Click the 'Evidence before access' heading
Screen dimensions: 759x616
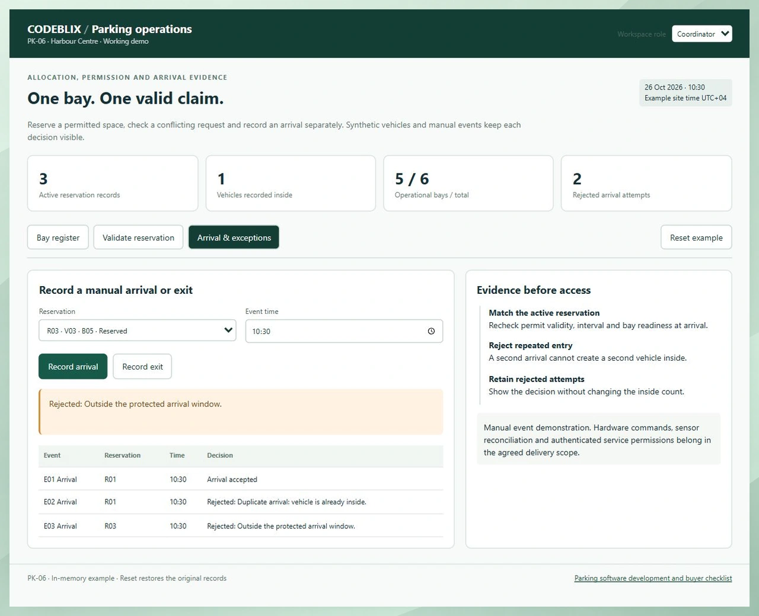tap(534, 290)
